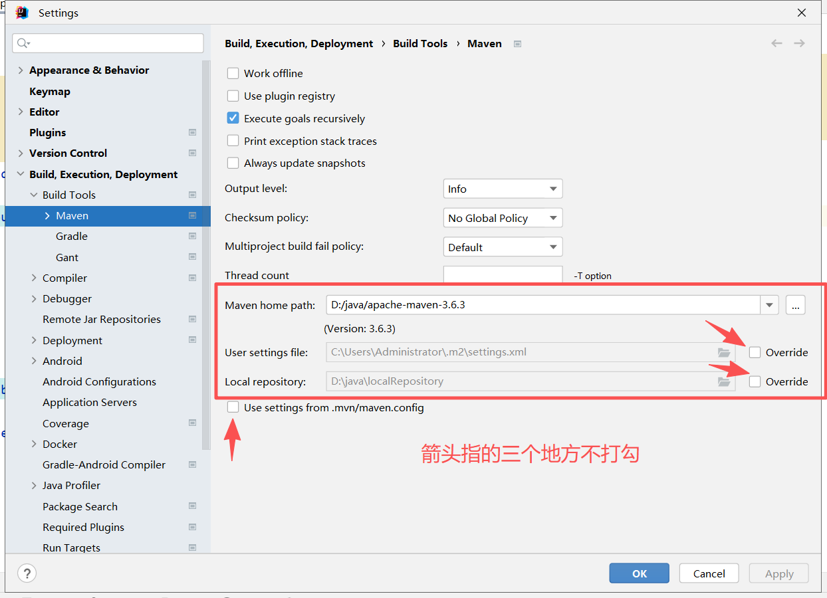Screen dimensions: 827x598
Task: Click project-level icon beside Remote Jar Repositories
Action: 192,319
